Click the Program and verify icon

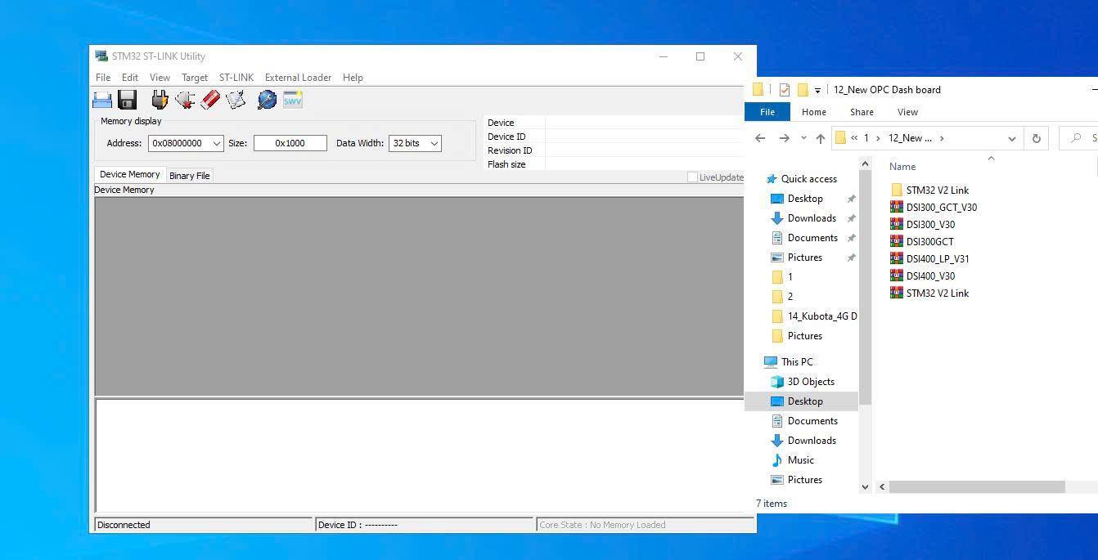pyautogui.click(x=236, y=100)
